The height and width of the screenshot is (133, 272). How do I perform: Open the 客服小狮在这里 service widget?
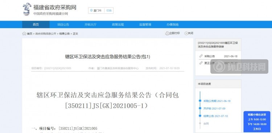point(257,122)
